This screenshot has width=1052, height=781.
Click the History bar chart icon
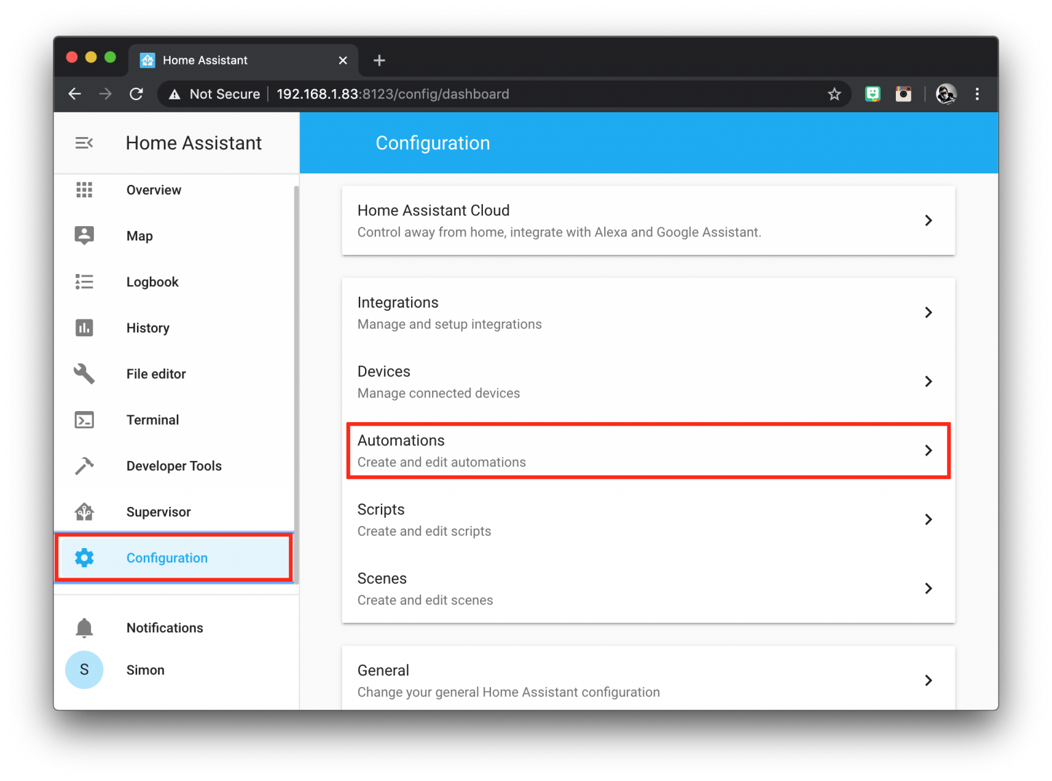click(84, 327)
